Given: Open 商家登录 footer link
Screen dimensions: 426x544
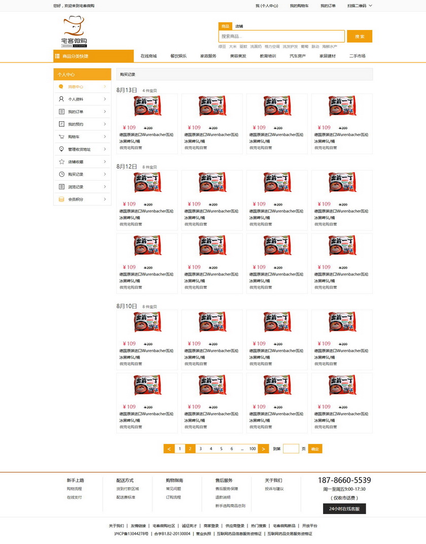Looking at the screenshot, I should click(x=211, y=526).
